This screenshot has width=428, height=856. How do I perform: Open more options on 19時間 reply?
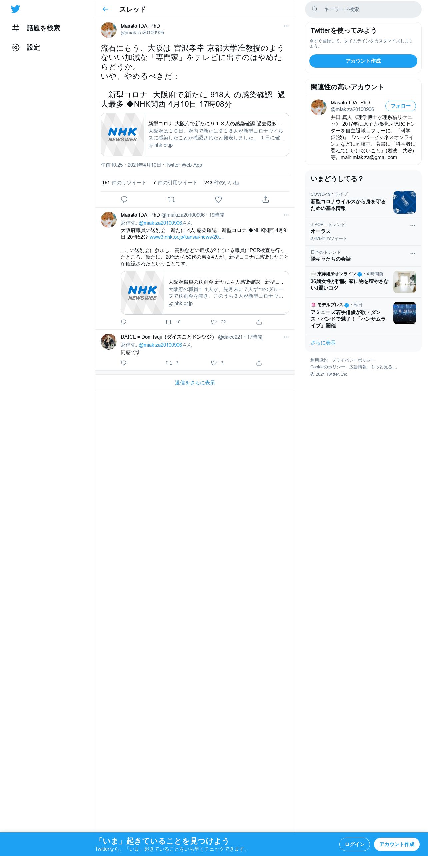286,215
